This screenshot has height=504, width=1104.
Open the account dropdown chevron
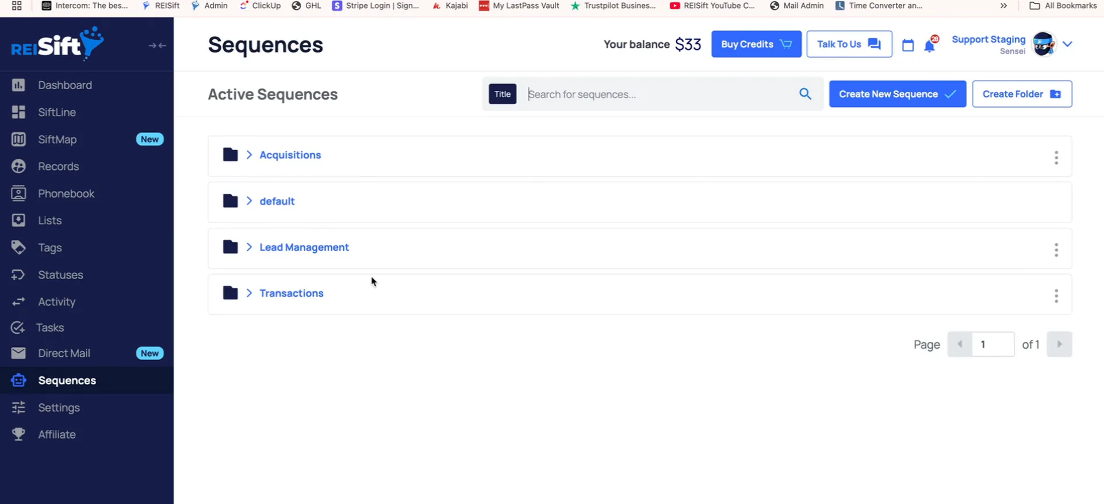(x=1067, y=44)
